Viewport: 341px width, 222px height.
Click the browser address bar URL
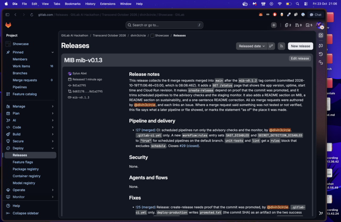coord(111,14)
